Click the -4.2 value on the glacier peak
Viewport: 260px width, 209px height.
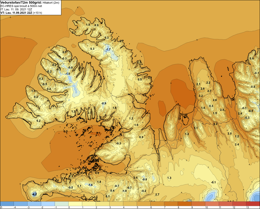[x=34, y=194]
